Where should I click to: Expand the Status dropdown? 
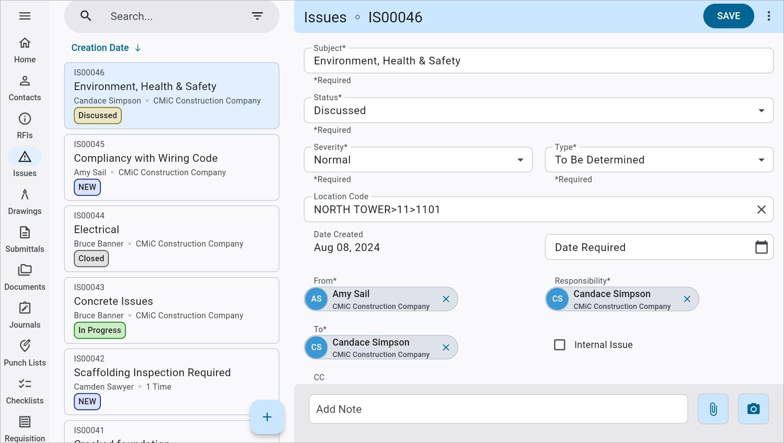pyautogui.click(x=761, y=110)
